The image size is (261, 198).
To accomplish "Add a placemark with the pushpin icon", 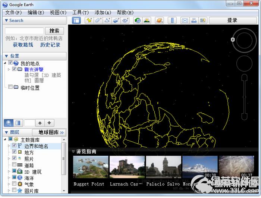I will pyautogui.click(x=89, y=21).
